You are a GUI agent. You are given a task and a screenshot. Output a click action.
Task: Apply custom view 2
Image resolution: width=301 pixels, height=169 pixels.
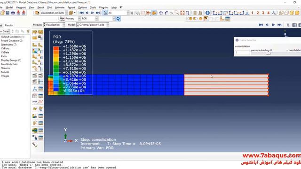pos(258,13)
